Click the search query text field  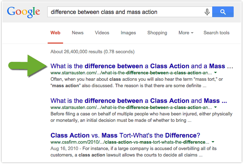point(125,12)
